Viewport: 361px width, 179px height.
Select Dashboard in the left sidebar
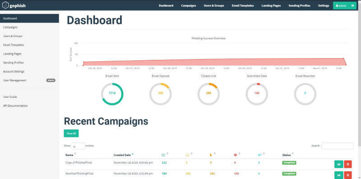[x=29, y=18]
